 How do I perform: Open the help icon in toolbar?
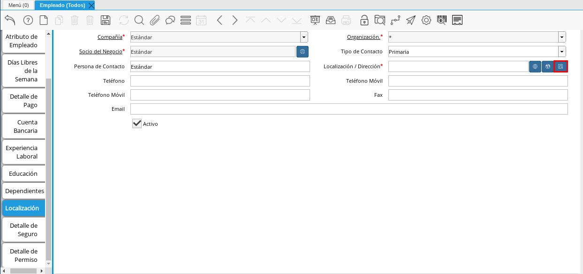pos(28,20)
